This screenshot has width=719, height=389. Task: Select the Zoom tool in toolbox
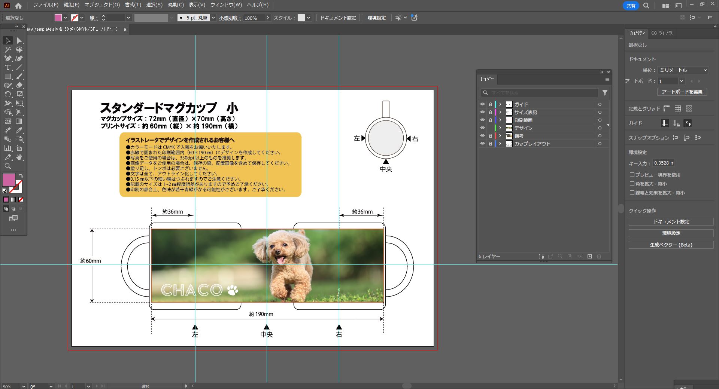tap(7, 166)
